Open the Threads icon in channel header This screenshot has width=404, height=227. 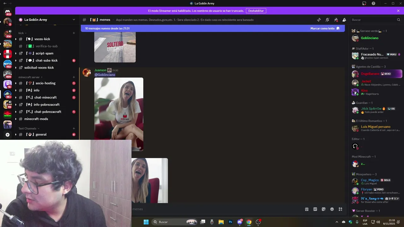point(319,20)
